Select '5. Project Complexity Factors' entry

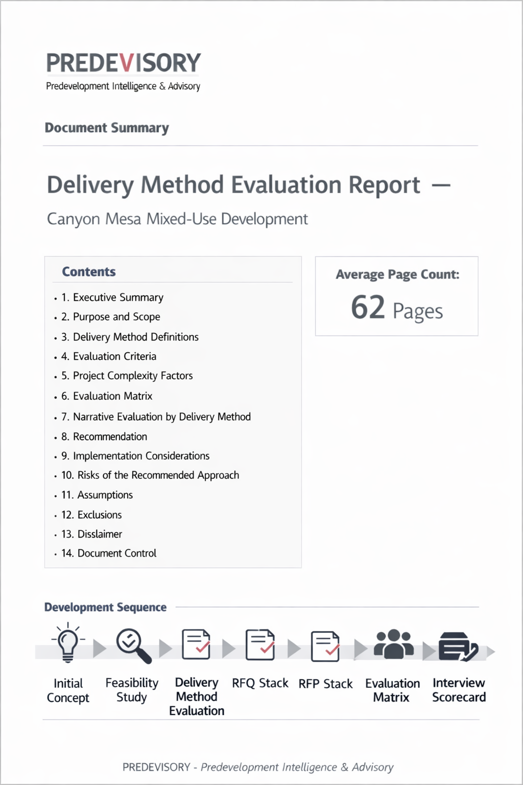127,376
